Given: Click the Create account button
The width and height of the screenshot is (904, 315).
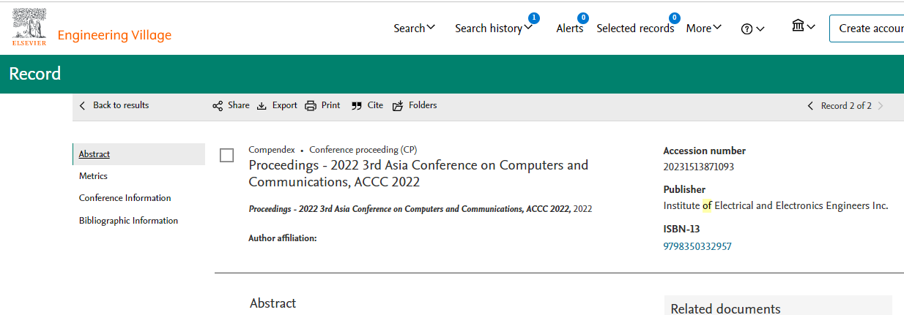Looking at the screenshot, I should pyautogui.click(x=867, y=29).
